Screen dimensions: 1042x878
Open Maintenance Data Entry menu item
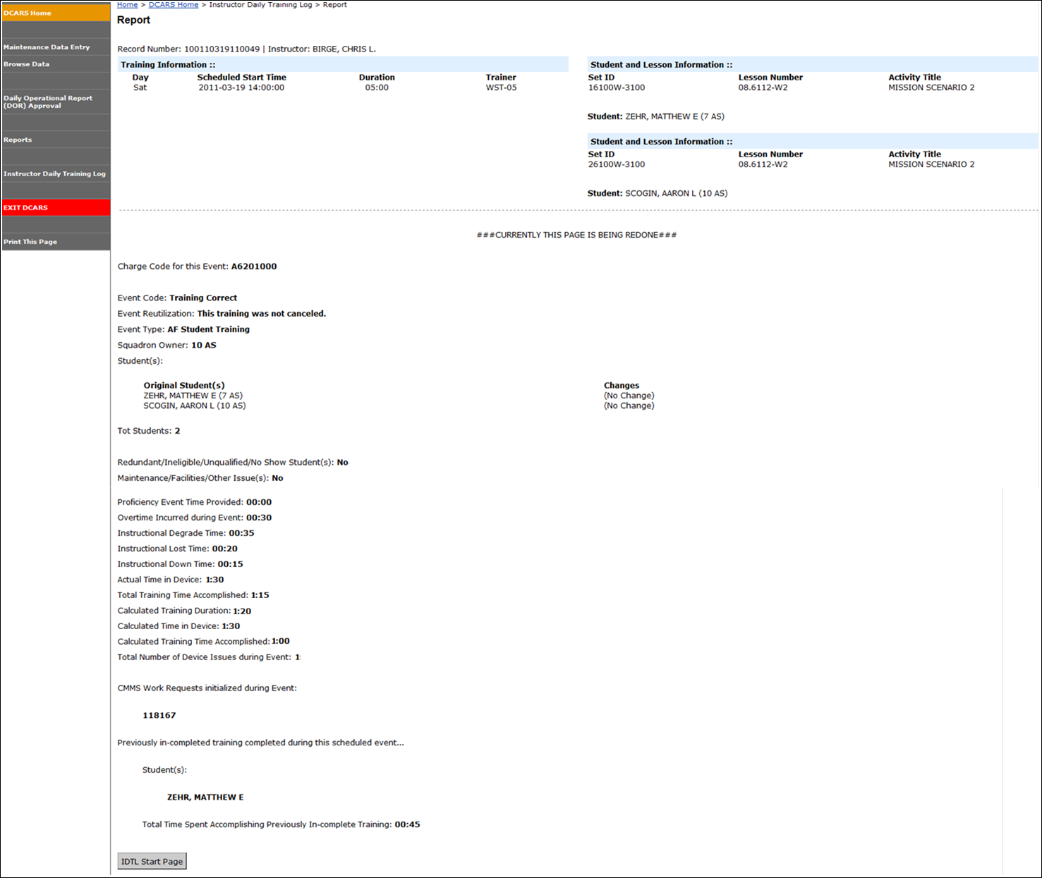pos(56,47)
